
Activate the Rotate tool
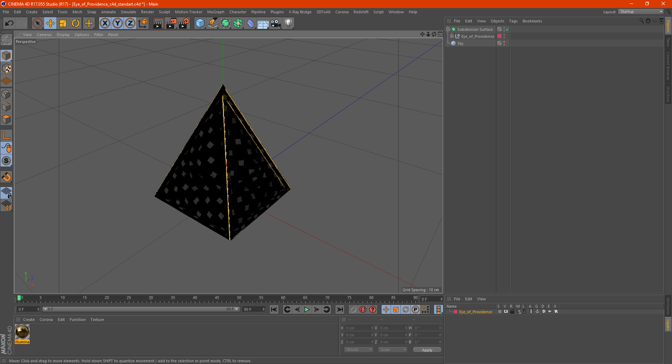(x=76, y=23)
